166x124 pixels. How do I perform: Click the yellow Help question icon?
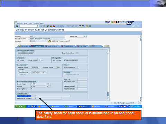(87, 26)
